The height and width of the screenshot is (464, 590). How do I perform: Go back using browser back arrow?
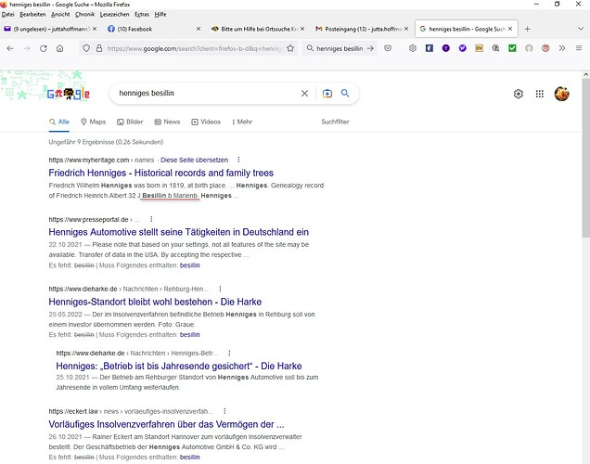[x=10, y=48]
